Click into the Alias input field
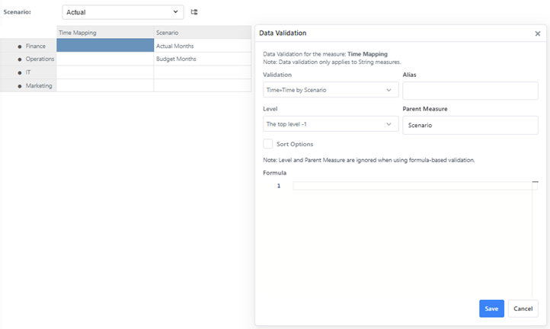Image resolution: width=550 pixels, height=329 pixels. 470,91
